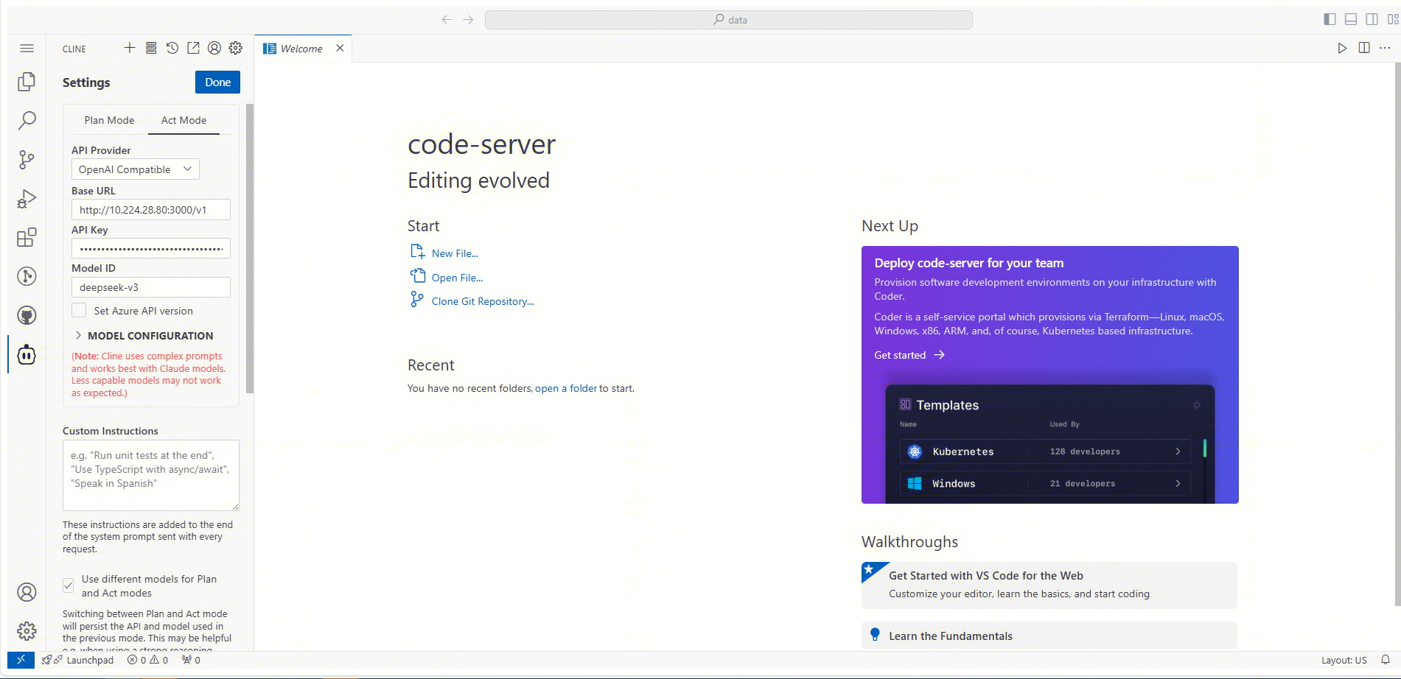Go forward with the navigation arrow

pos(468,20)
